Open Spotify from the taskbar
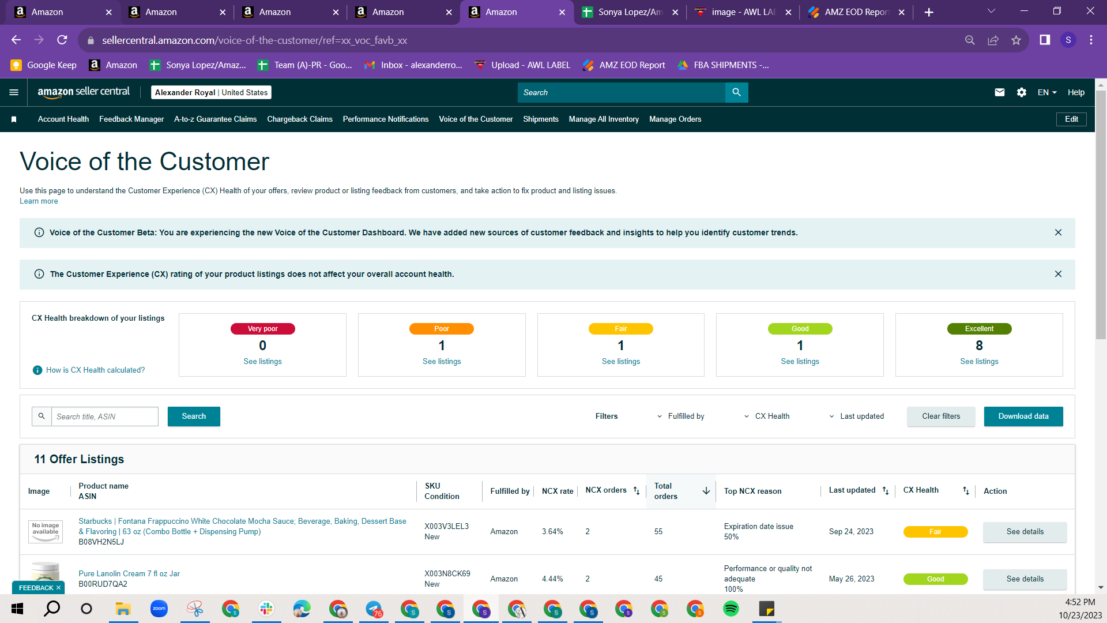The width and height of the screenshot is (1107, 623). point(731,609)
